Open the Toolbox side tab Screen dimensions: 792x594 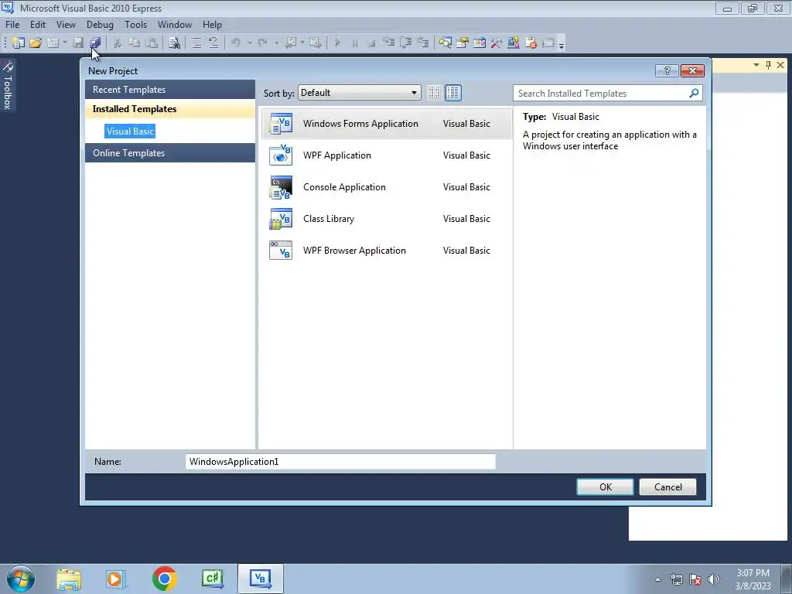click(x=8, y=85)
